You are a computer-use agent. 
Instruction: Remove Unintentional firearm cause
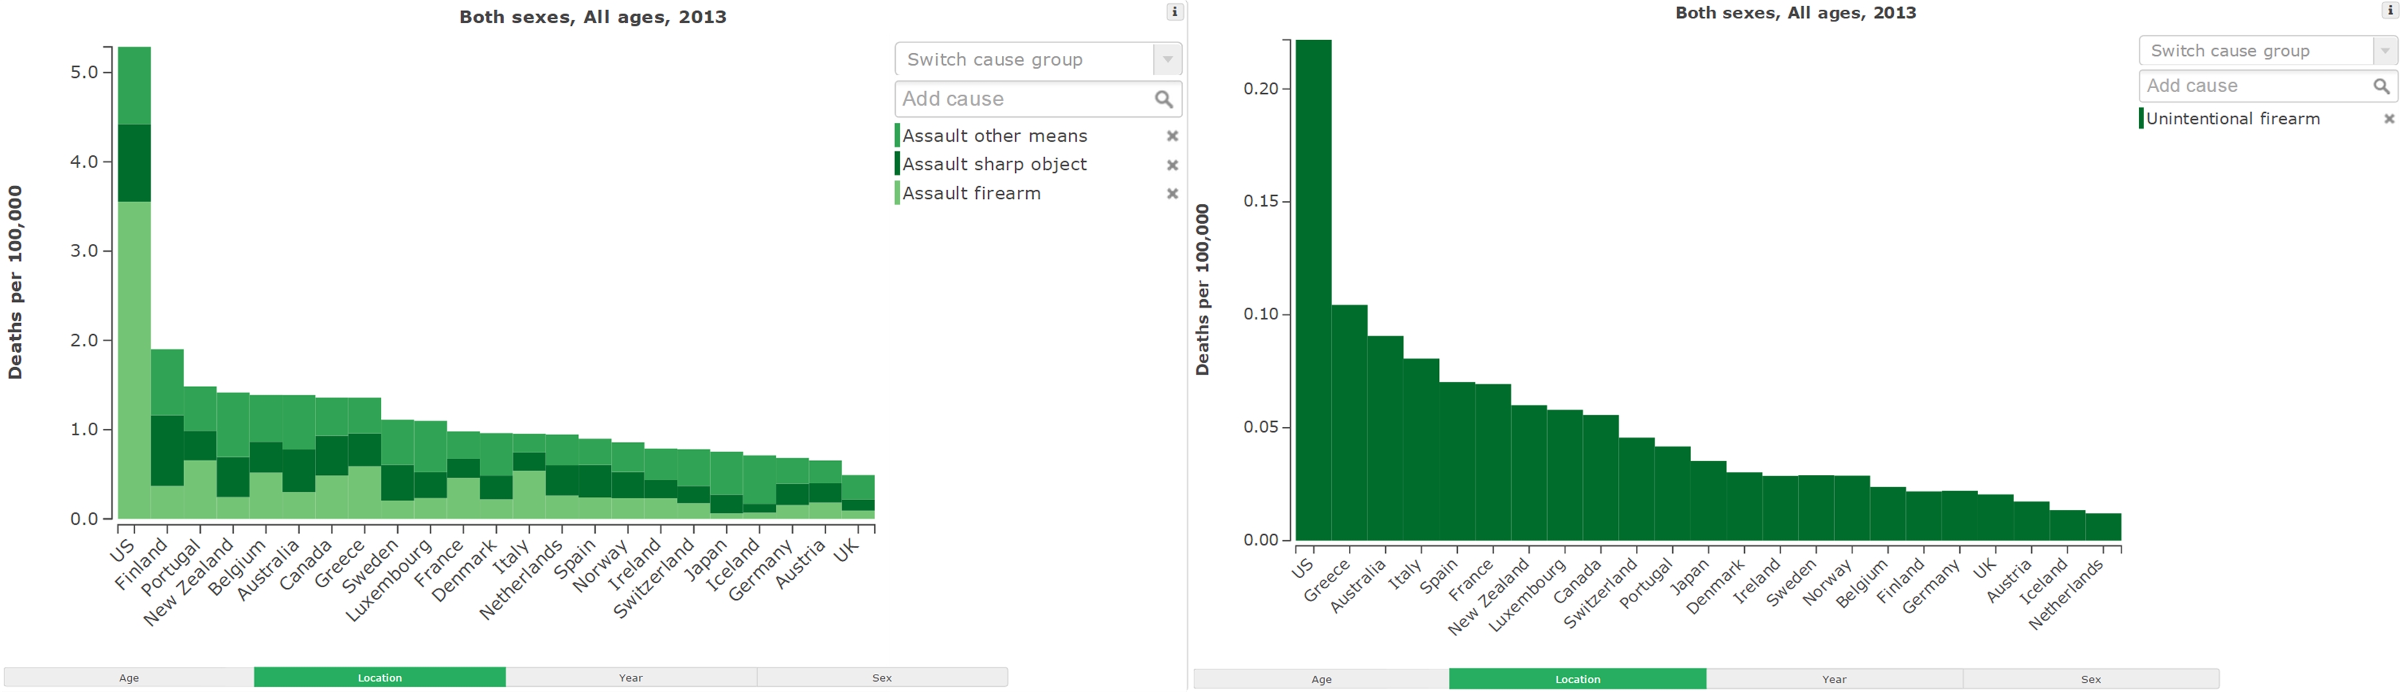click(x=2389, y=119)
